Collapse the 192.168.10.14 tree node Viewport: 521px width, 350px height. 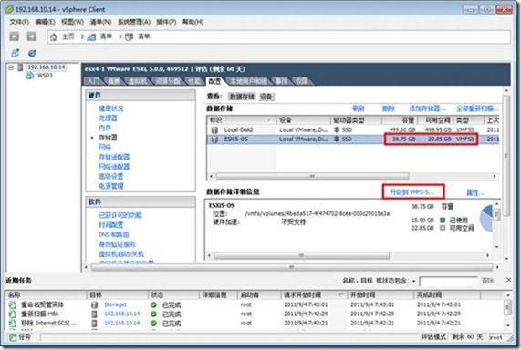pos(11,67)
